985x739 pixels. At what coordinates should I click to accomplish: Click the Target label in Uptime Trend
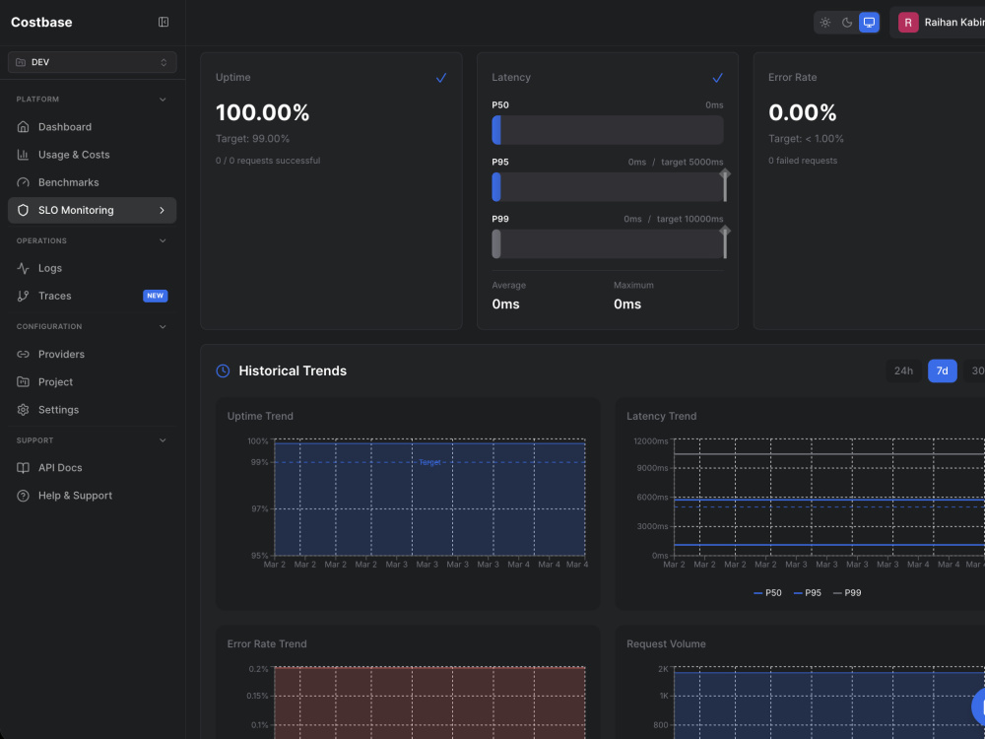pyautogui.click(x=429, y=462)
